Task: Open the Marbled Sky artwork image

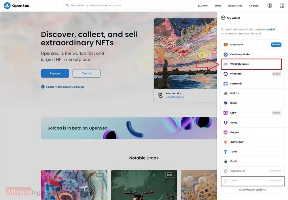Action: [x=185, y=53]
